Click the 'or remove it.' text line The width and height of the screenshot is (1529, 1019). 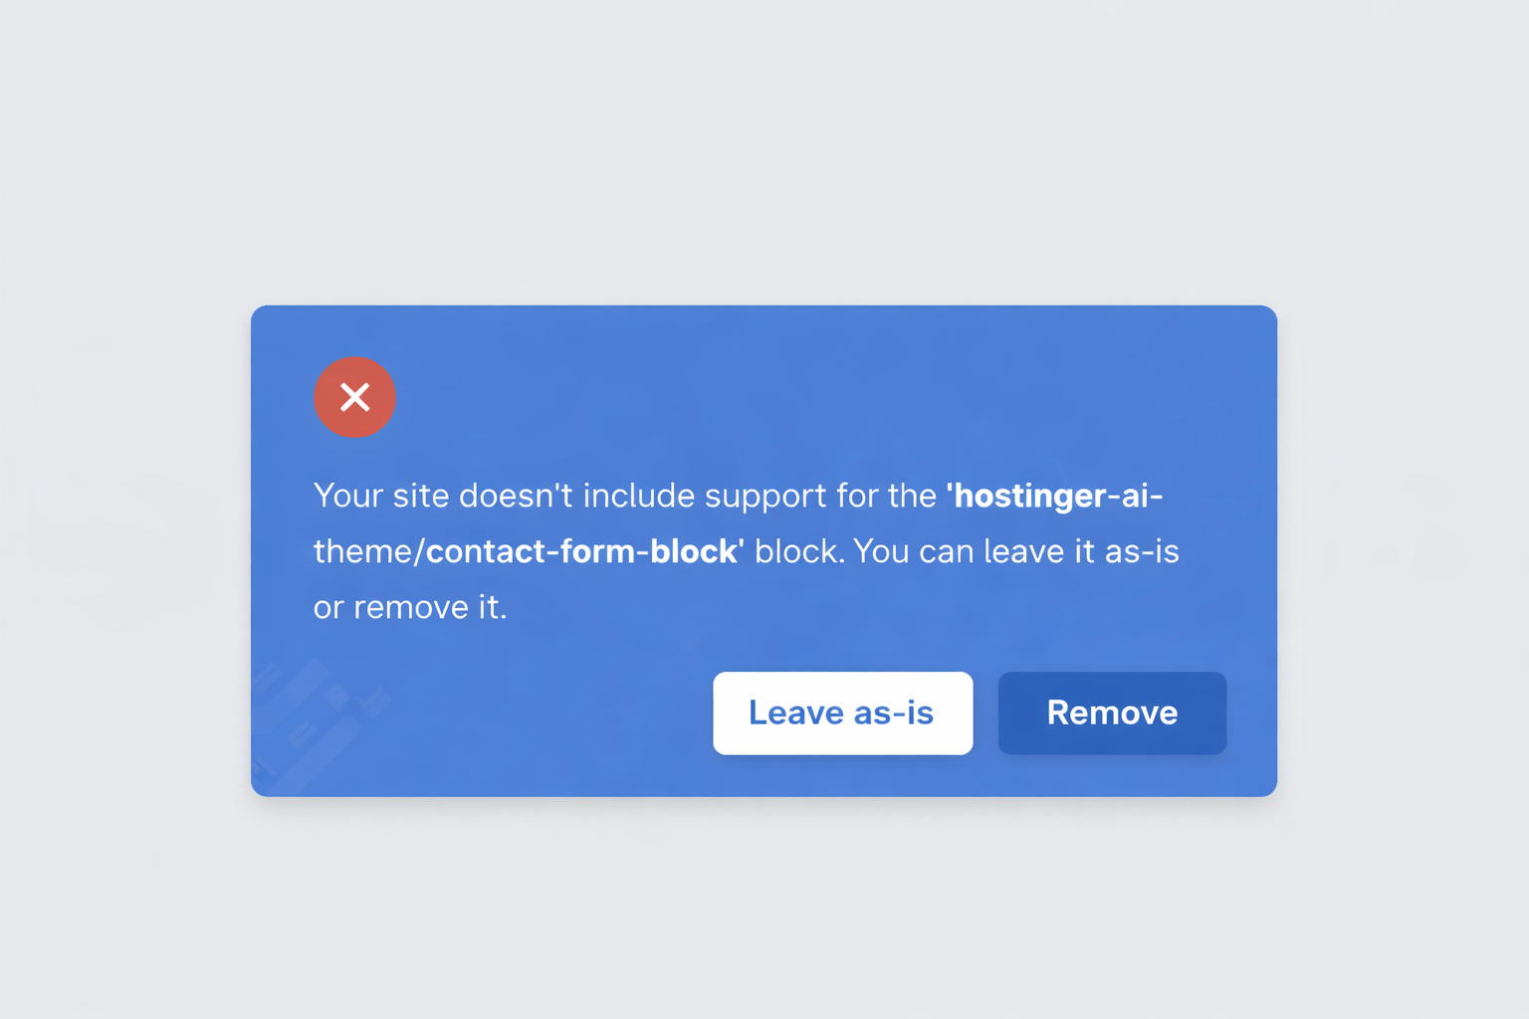[410, 607]
